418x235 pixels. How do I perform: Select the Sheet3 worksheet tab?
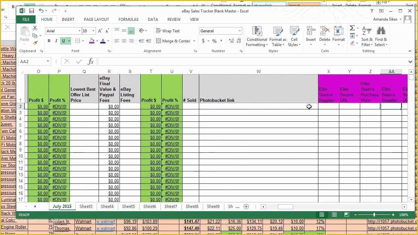pos(86,206)
